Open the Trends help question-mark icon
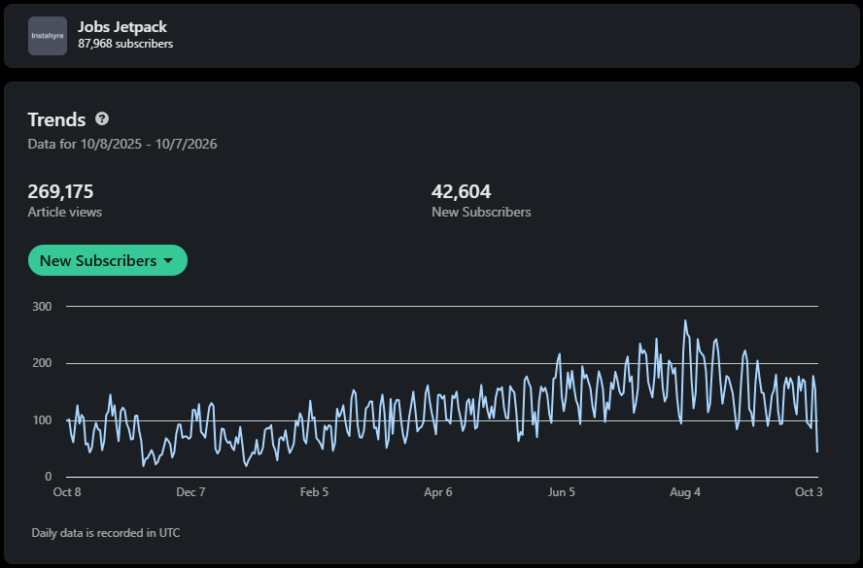This screenshot has width=863, height=568. [102, 118]
